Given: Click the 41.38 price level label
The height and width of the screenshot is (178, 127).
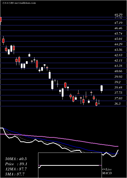Looking at the screenshot, I should click(118, 66).
